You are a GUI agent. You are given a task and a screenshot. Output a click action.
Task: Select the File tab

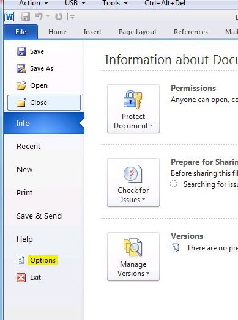21,32
